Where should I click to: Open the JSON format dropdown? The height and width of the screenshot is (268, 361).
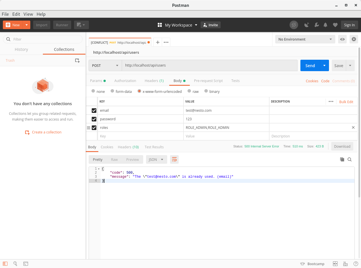[156, 159]
